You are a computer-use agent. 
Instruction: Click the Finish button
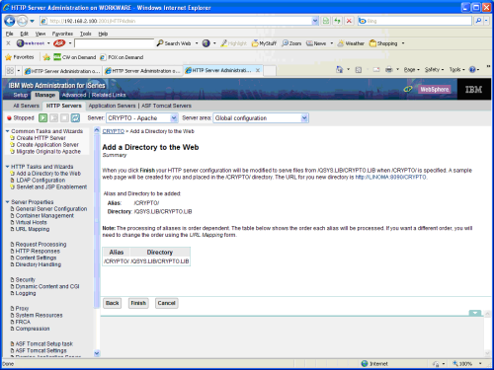(x=138, y=303)
